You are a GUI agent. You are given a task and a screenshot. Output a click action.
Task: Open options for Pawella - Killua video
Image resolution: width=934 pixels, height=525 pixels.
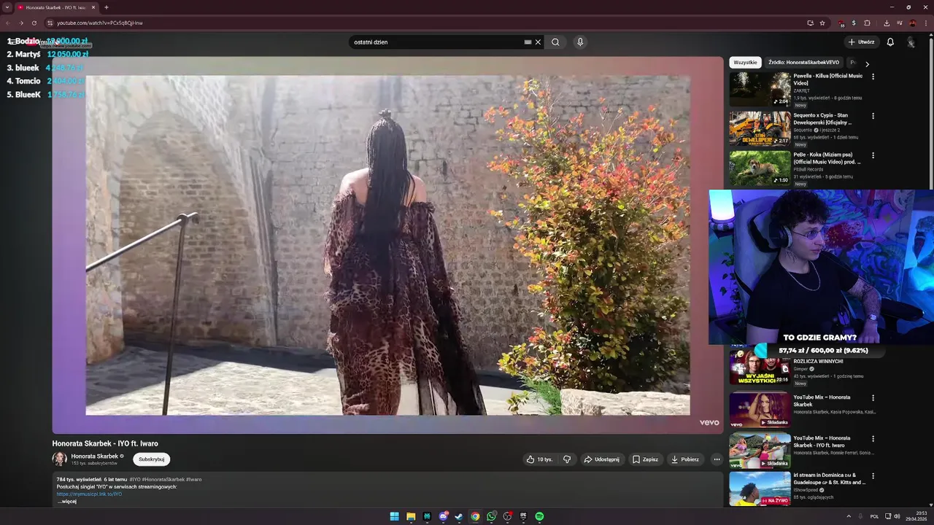pyautogui.click(x=873, y=77)
